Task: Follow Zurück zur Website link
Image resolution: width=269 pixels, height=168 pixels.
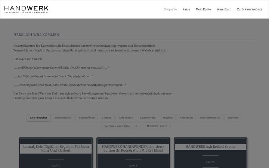Action: tap(250, 9)
